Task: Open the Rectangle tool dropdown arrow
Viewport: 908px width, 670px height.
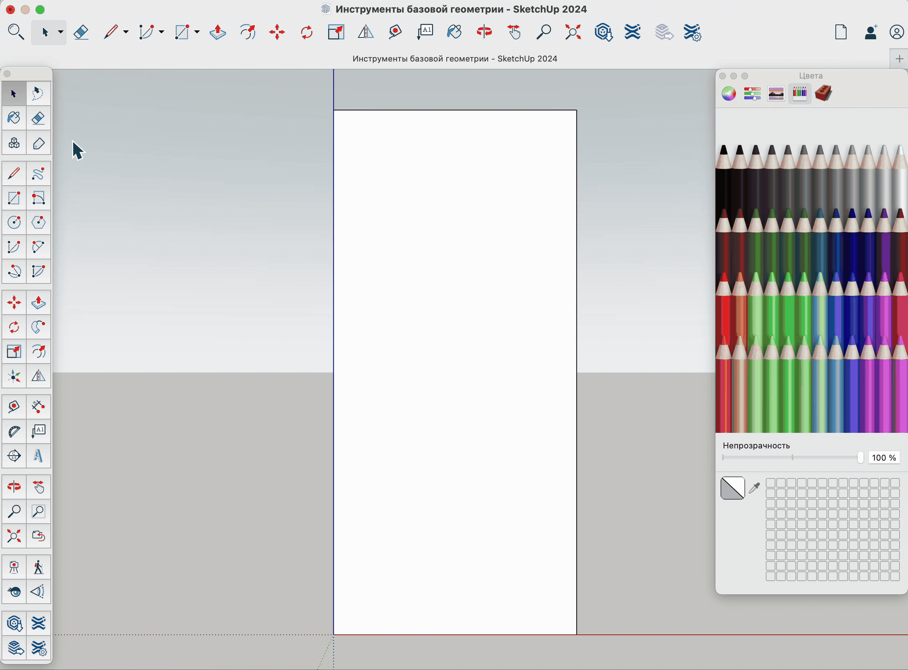Action: (197, 31)
